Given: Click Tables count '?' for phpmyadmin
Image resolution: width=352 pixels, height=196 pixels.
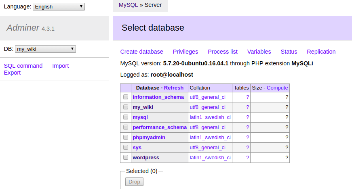Looking at the screenshot, I should pos(247,137).
